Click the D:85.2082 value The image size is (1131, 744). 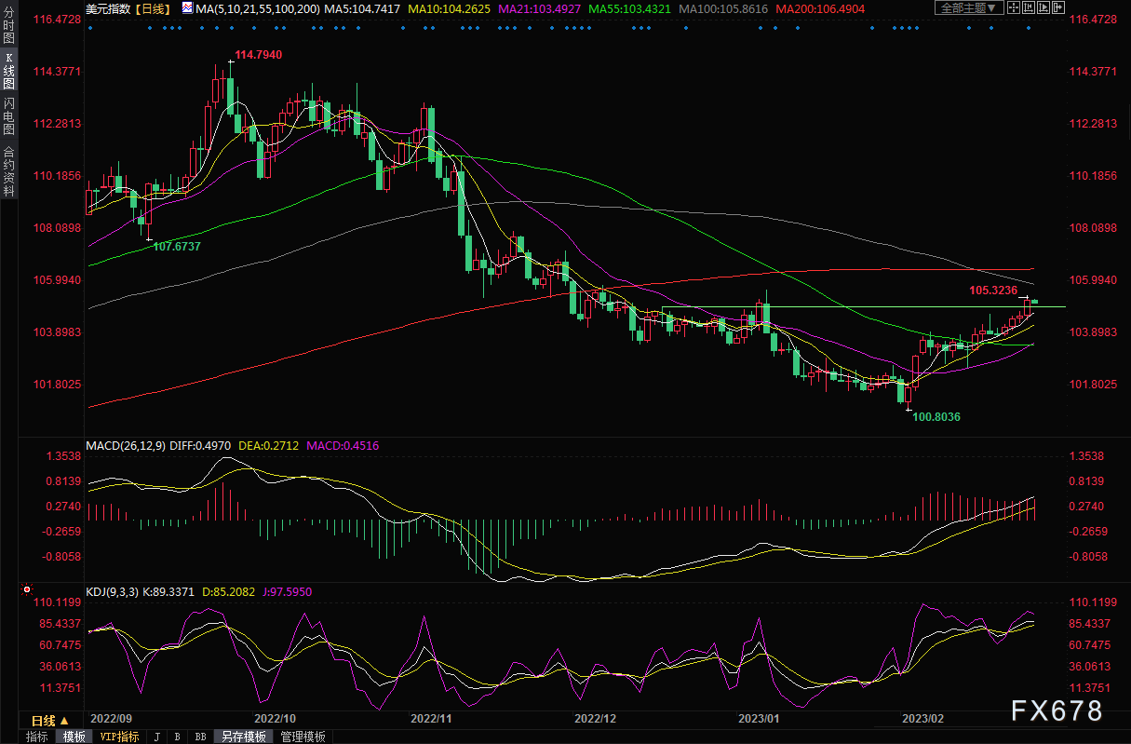229,591
